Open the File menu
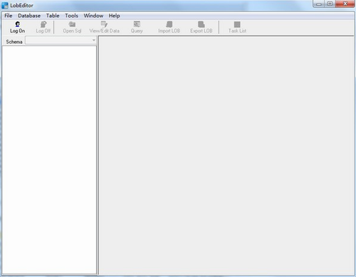Image resolution: width=356 pixels, height=277 pixels. click(9, 16)
